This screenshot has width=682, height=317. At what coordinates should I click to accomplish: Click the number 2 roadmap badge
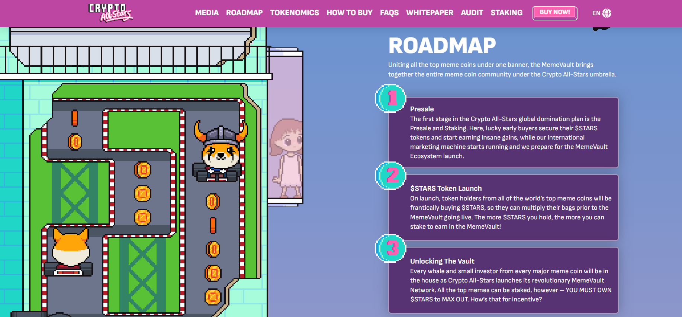pos(391,176)
